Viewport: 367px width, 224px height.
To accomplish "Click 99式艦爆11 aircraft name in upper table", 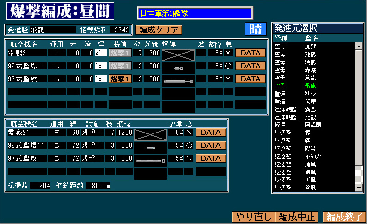I will click(27, 66).
